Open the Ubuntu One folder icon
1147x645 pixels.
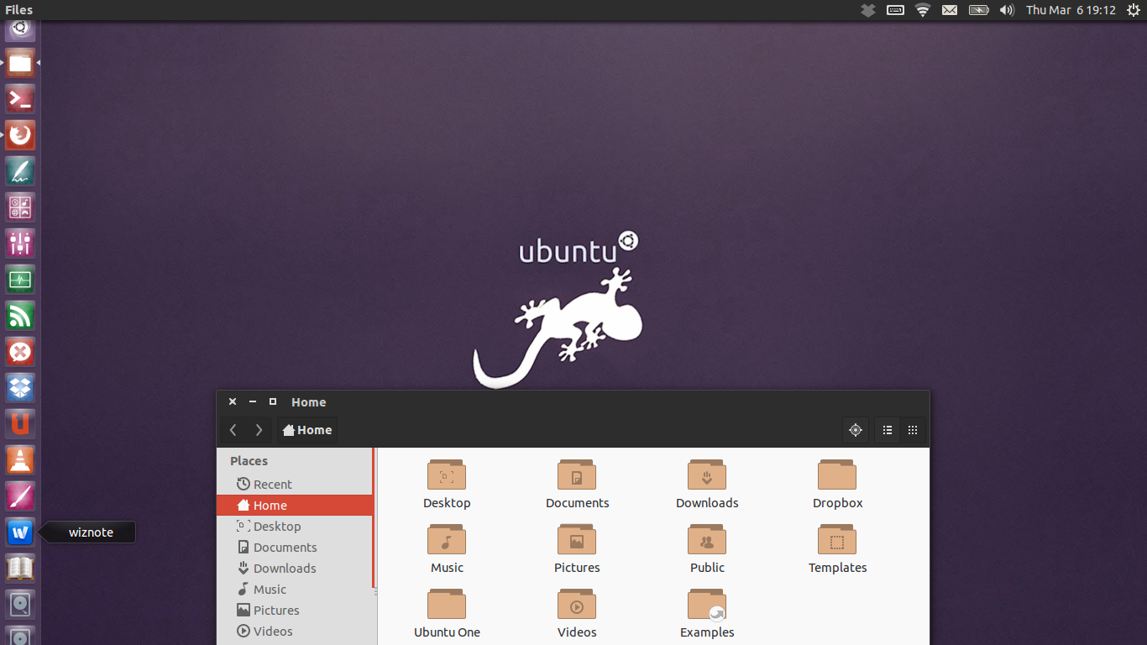pos(447,605)
